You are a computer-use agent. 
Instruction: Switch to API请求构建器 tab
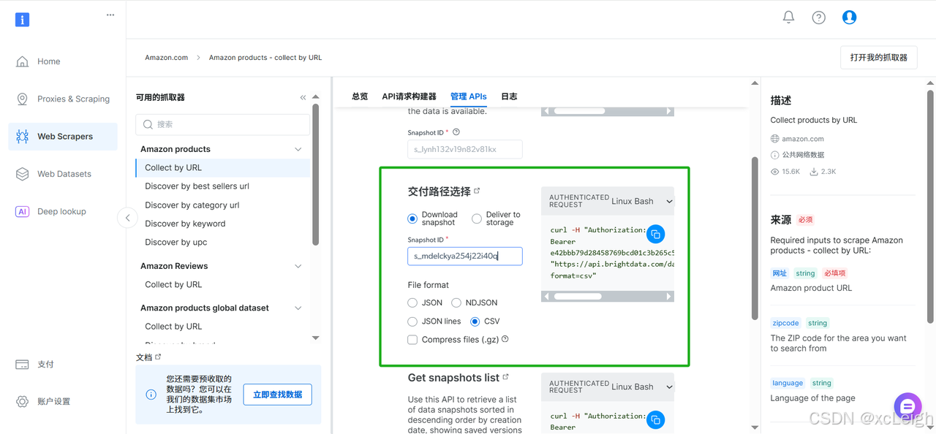point(409,96)
